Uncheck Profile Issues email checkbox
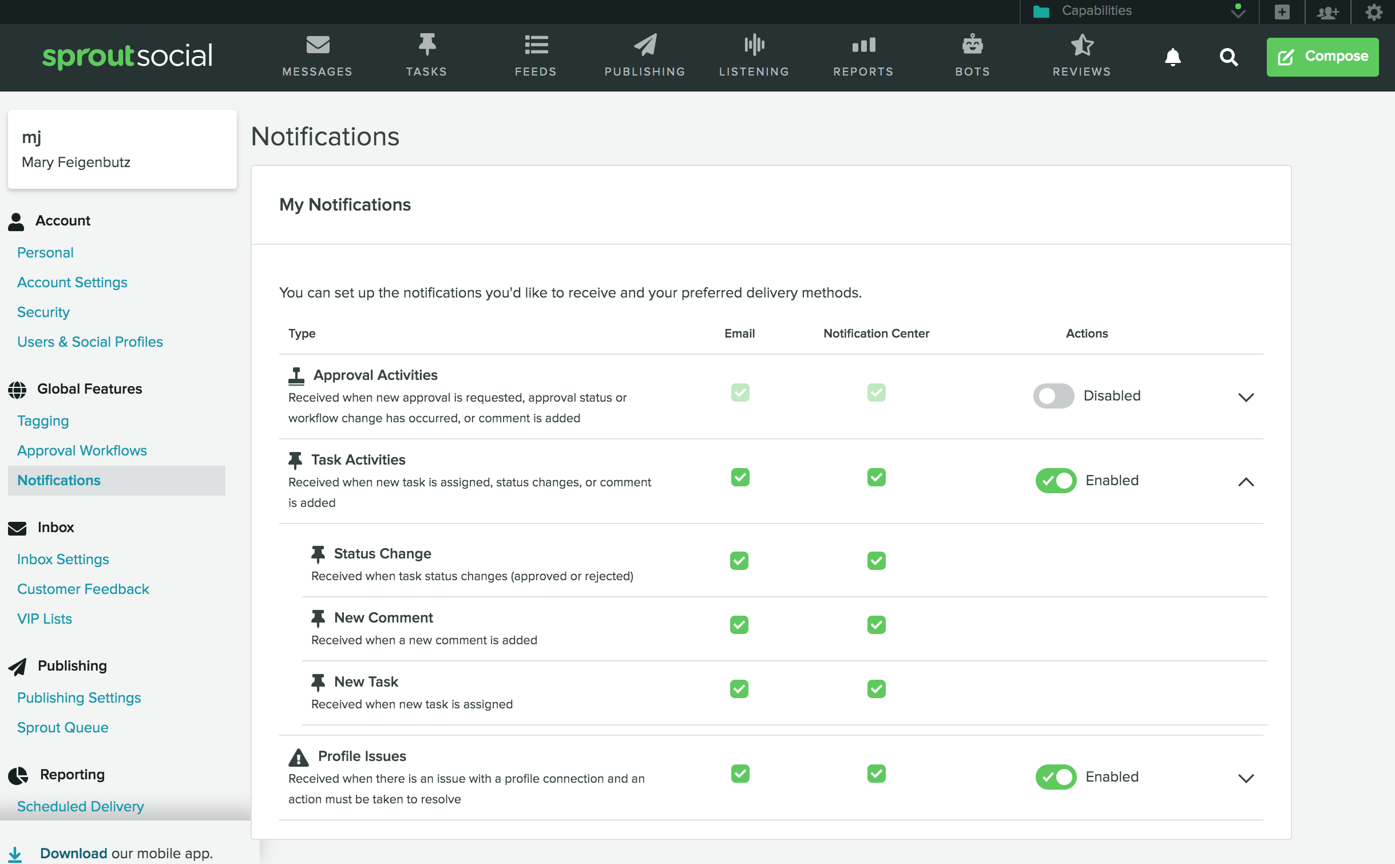The image size is (1395, 864). (x=740, y=774)
